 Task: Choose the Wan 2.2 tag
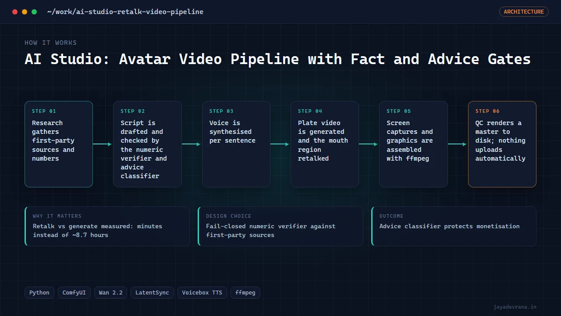pyautogui.click(x=111, y=293)
